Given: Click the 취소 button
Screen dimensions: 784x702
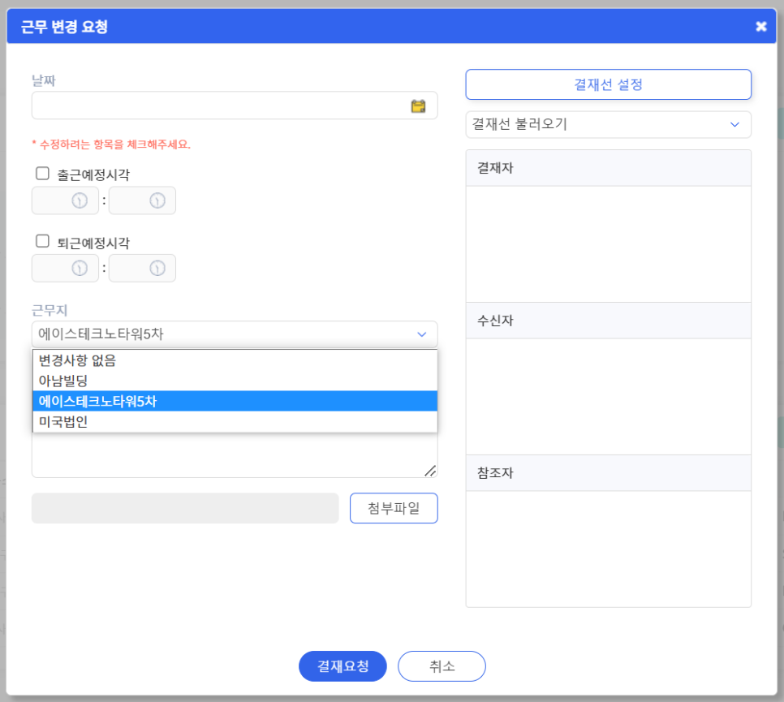Looking at the screenshot, I should 442,666.
